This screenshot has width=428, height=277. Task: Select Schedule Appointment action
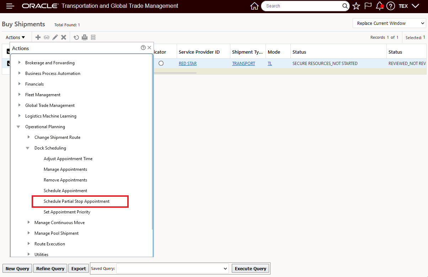pyautogui.click(x=65, y=191)
